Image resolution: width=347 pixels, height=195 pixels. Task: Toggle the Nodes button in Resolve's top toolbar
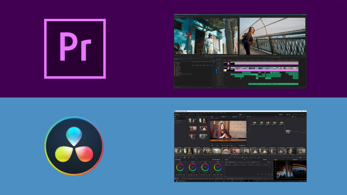(x=289, y=114)
